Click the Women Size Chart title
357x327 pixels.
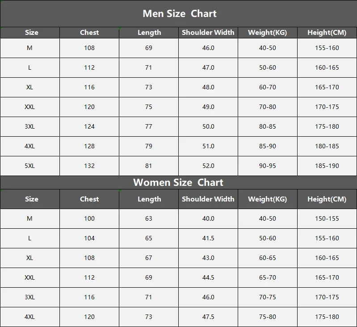(178, 182)
